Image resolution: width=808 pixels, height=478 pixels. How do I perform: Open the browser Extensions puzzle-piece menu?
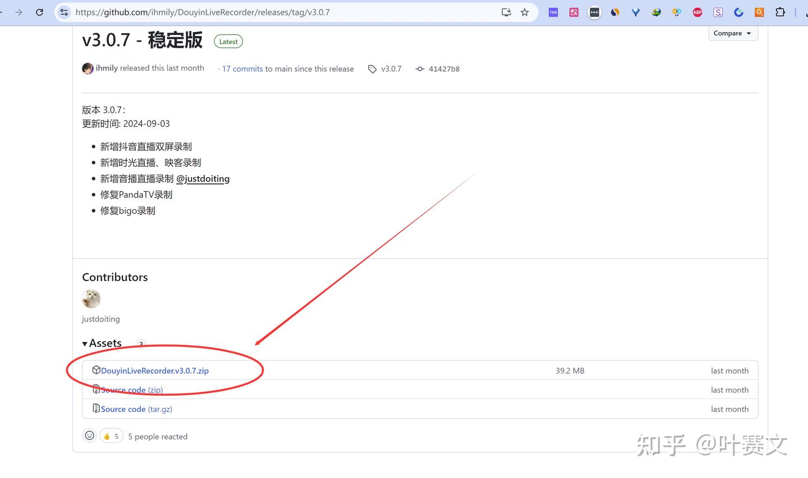[779, 12]
